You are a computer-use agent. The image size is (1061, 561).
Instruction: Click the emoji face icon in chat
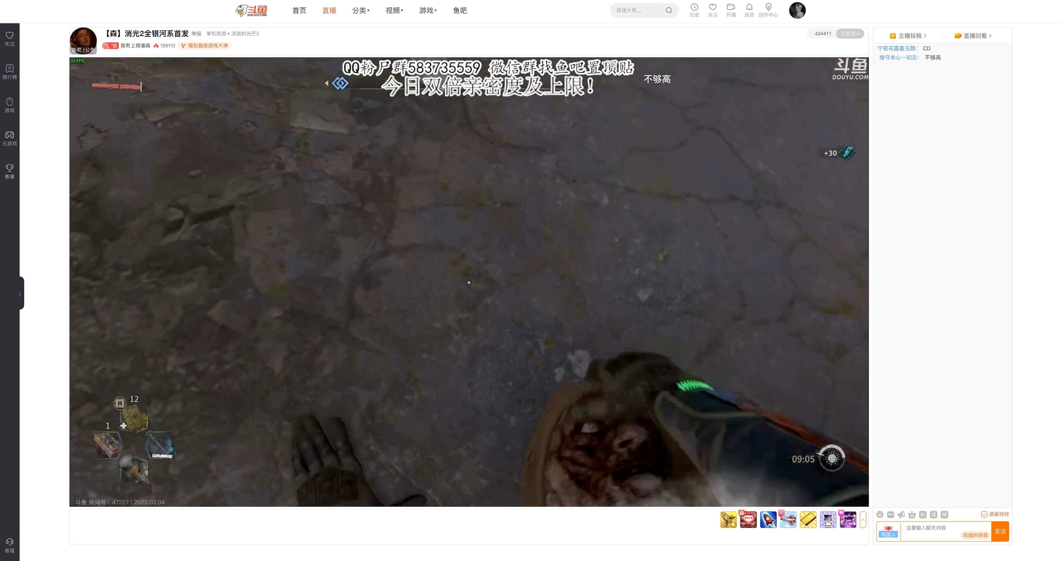point(880,514)
